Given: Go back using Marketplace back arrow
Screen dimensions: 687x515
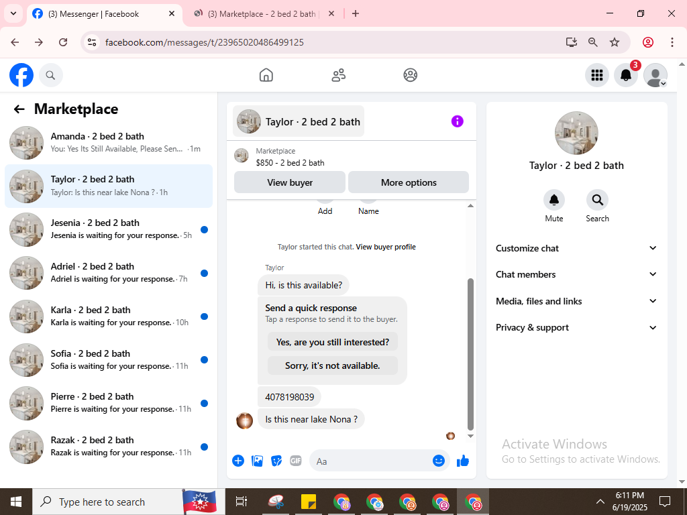Looking at the screenshot, I should point(19,109).
